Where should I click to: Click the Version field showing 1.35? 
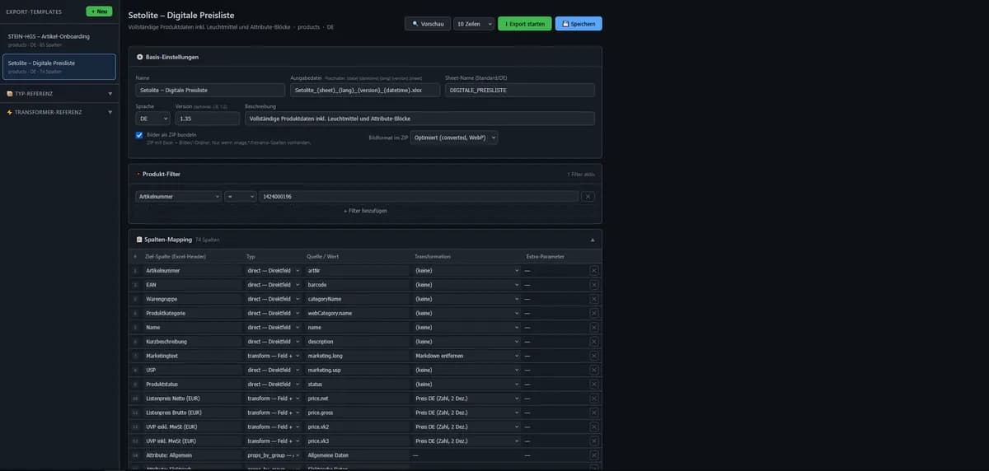pyautogui.click(x=209, y=119)
